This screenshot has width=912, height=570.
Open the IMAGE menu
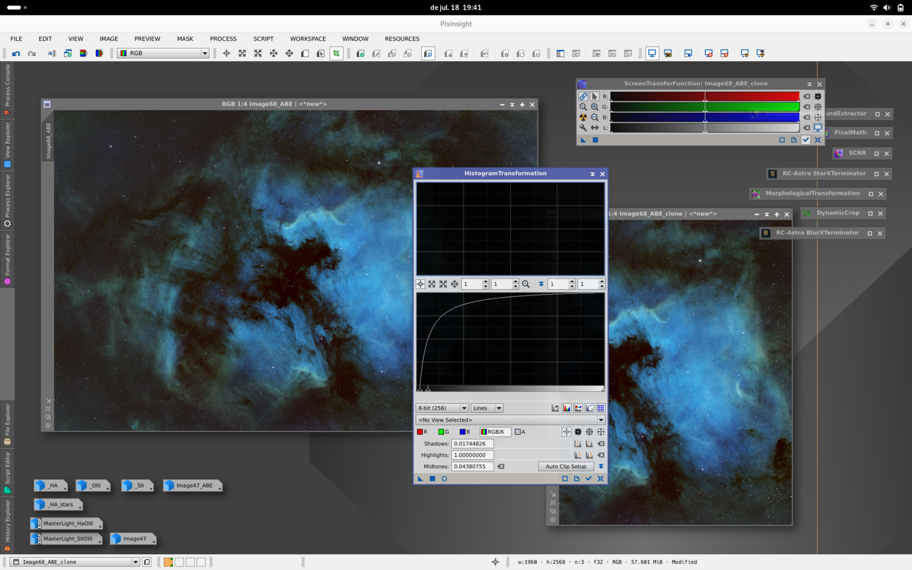[x=109, y=39]
